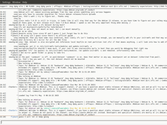The height and width of the screenshot is (125, 167).
Task: Click 'put it in /etc/initramfs-tools/modules' message
Action: (55, 46)
